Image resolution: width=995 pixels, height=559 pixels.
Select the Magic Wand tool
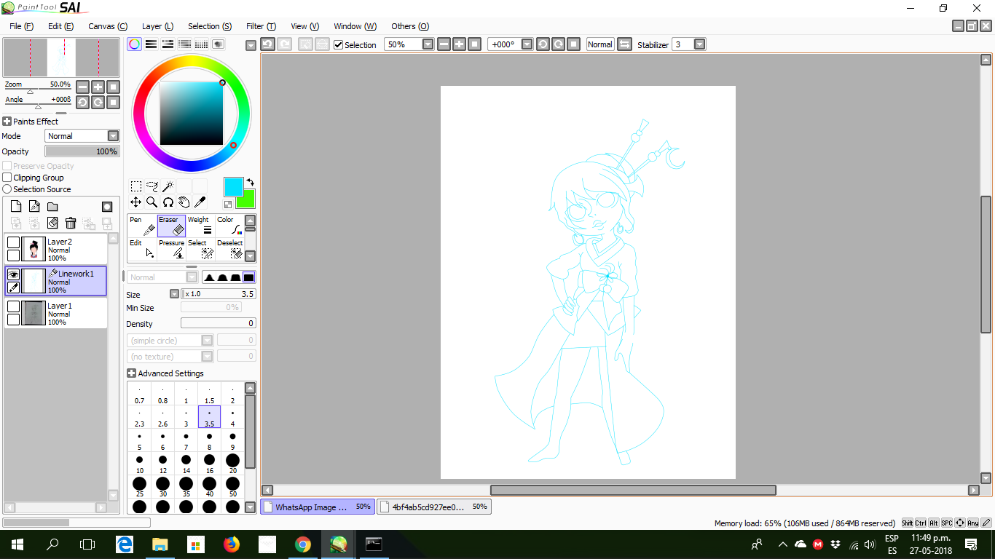tap(168, 186)
